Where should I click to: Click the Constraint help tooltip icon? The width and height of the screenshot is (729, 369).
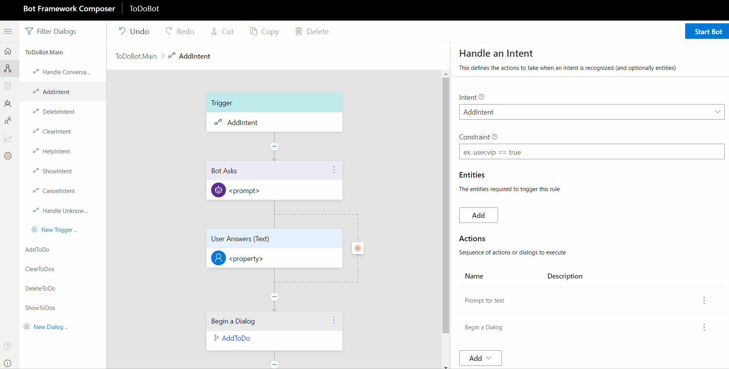pos(495,137)
